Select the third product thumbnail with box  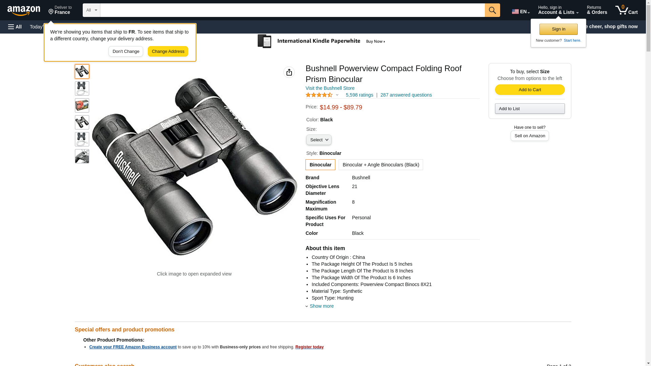click(82, 105)
